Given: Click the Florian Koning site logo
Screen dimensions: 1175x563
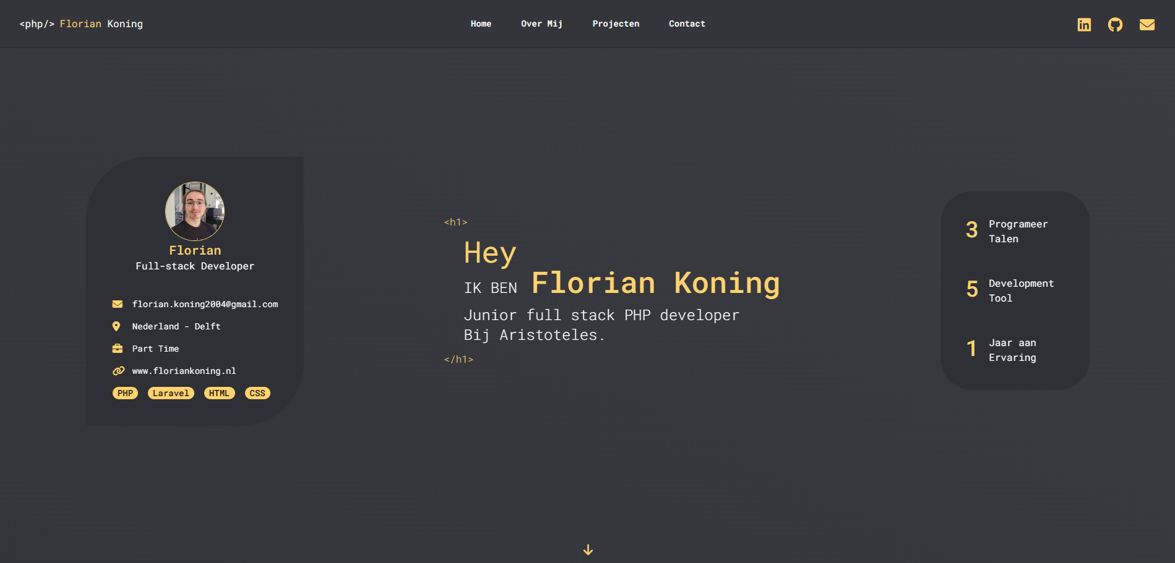Looking at the screenshot, I should 81,24.
